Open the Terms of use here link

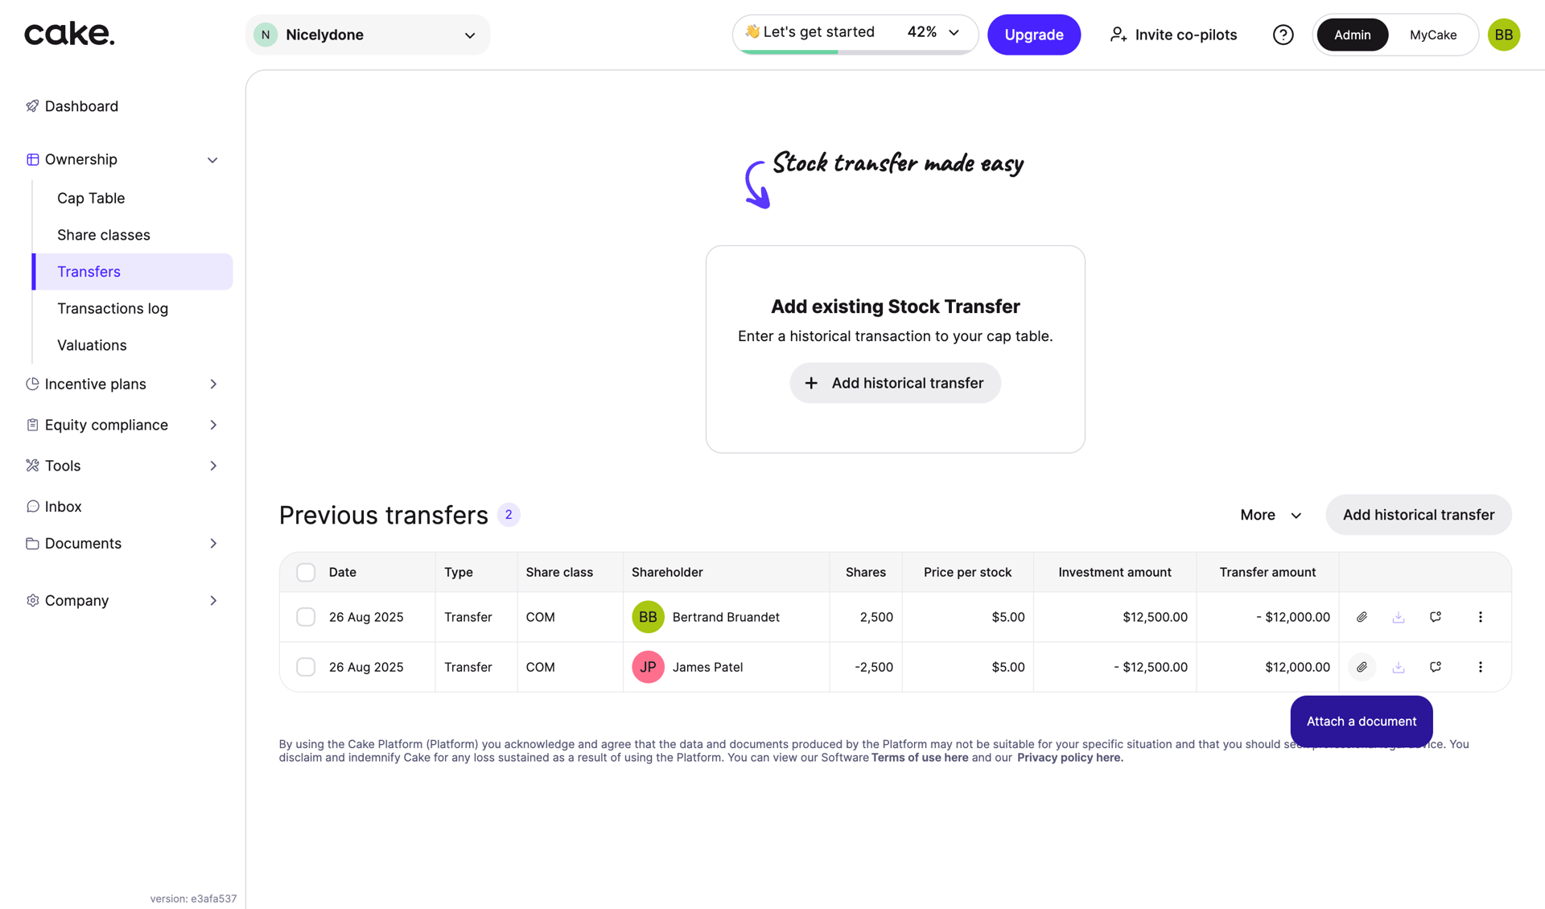click(x=919, y=758)
